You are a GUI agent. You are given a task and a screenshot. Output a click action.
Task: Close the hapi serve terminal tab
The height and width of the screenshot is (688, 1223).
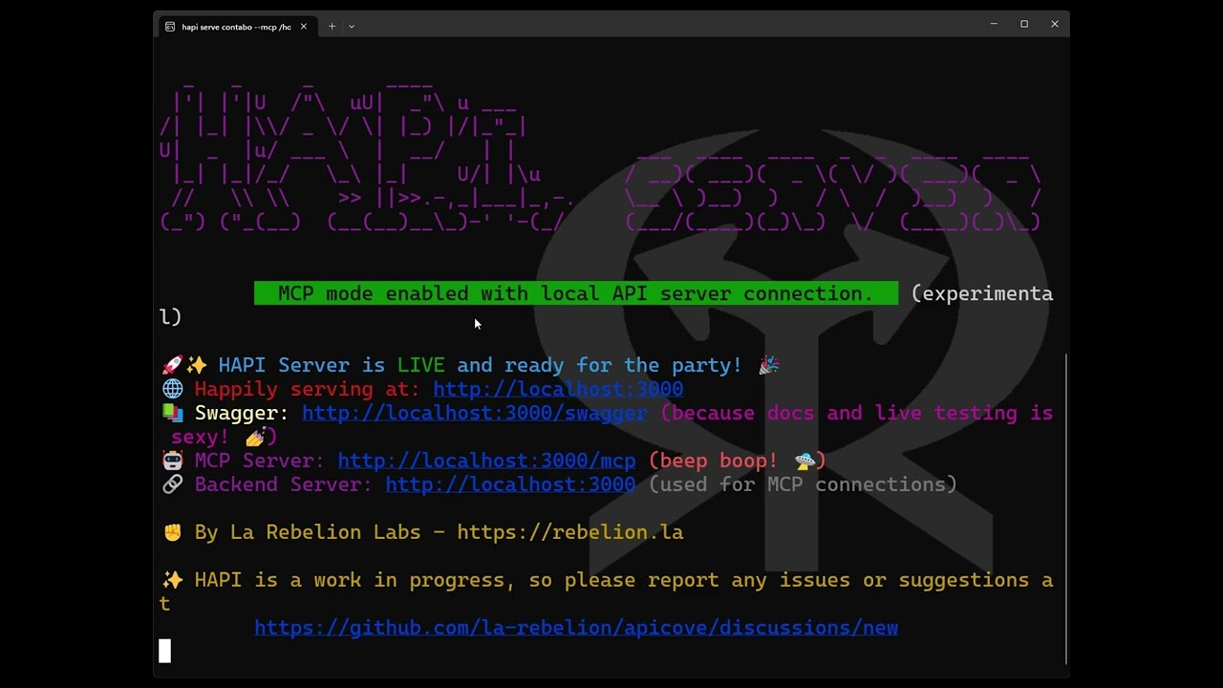304,26
